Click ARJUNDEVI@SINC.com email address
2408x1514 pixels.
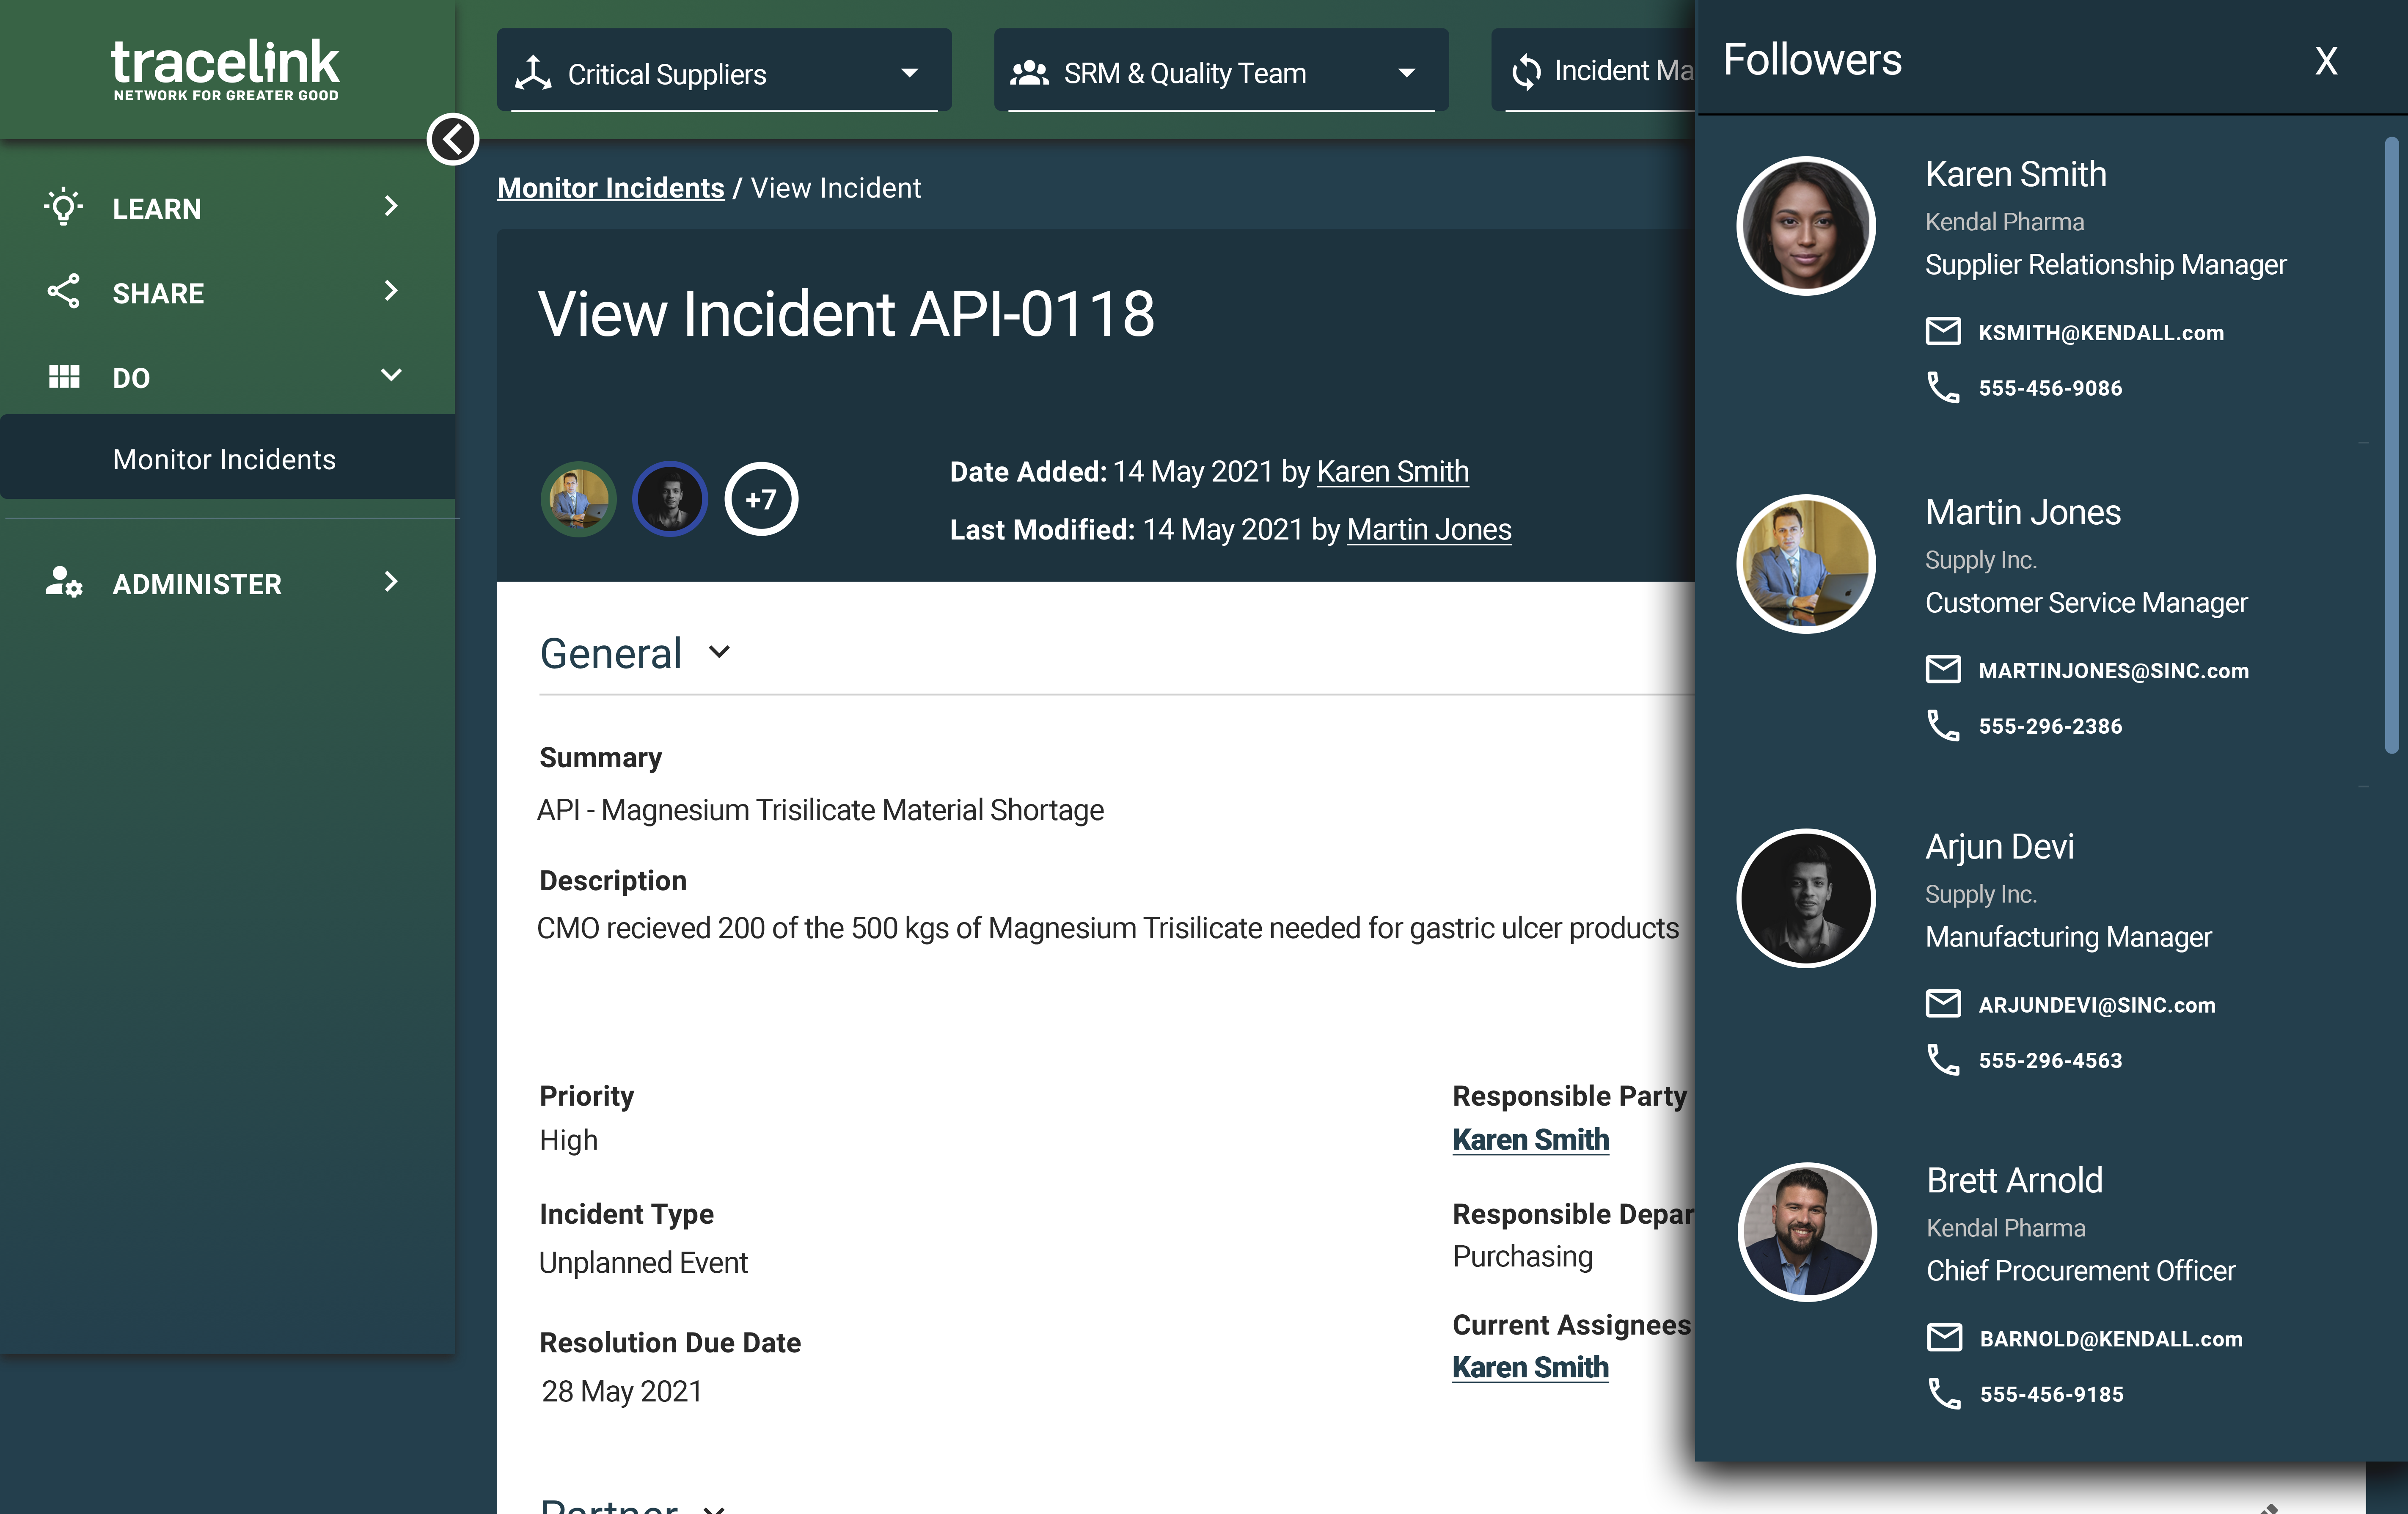[x=2097, y=1004]
